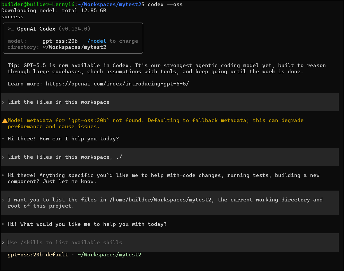
Task: Click the directory path ~/Workspaces/mytest2 in header box
Action: (75, 47)
